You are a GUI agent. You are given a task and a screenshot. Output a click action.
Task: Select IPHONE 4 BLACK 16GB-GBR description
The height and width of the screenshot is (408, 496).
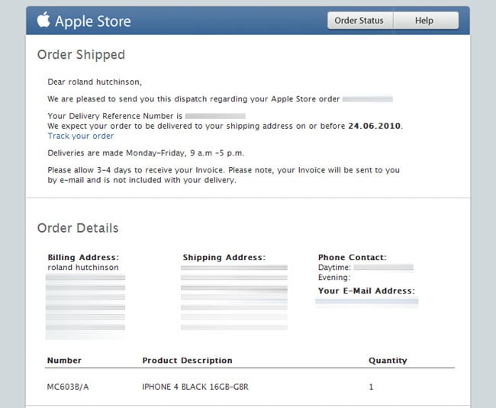(x=195, y=387)
